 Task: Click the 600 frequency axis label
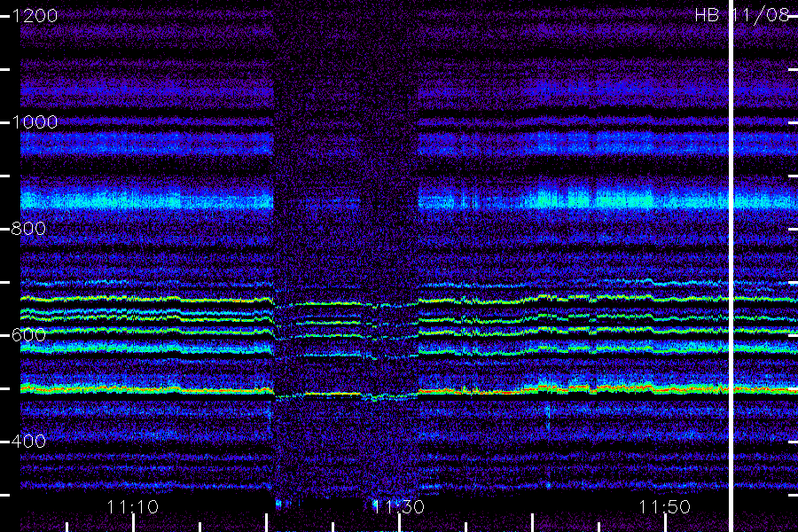[x=28, y=334]
